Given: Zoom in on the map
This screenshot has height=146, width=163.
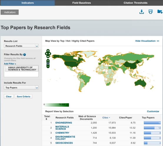Looking at the screenshot, I should (48, 61).
